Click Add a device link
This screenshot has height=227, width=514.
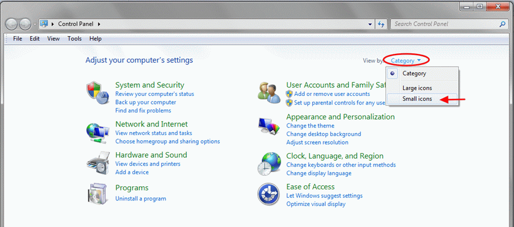132,172
